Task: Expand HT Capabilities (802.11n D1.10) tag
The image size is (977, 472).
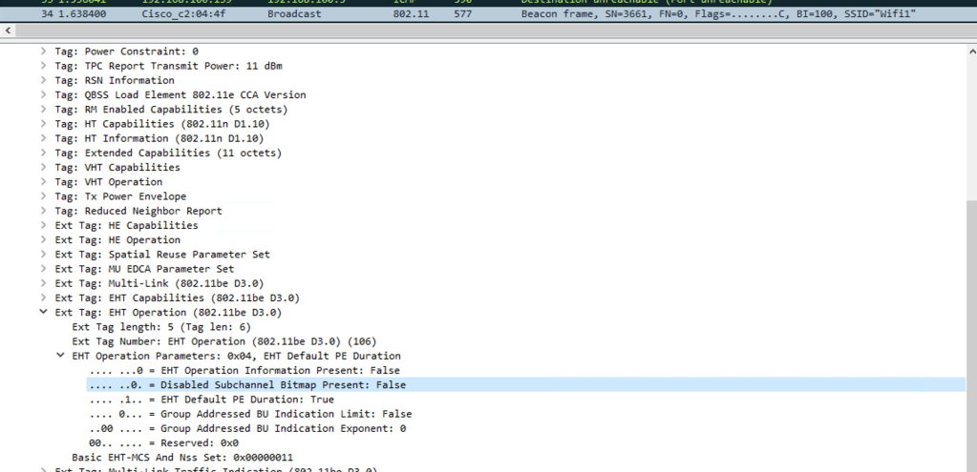Action: [x=44, y=124]
